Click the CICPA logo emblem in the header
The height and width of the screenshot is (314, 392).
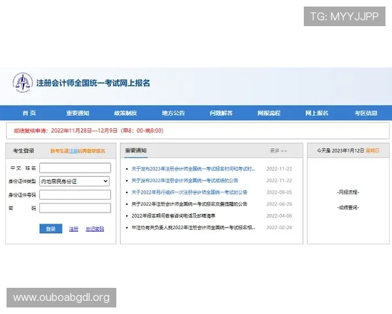pyautogui.click(x=23, y=82)
